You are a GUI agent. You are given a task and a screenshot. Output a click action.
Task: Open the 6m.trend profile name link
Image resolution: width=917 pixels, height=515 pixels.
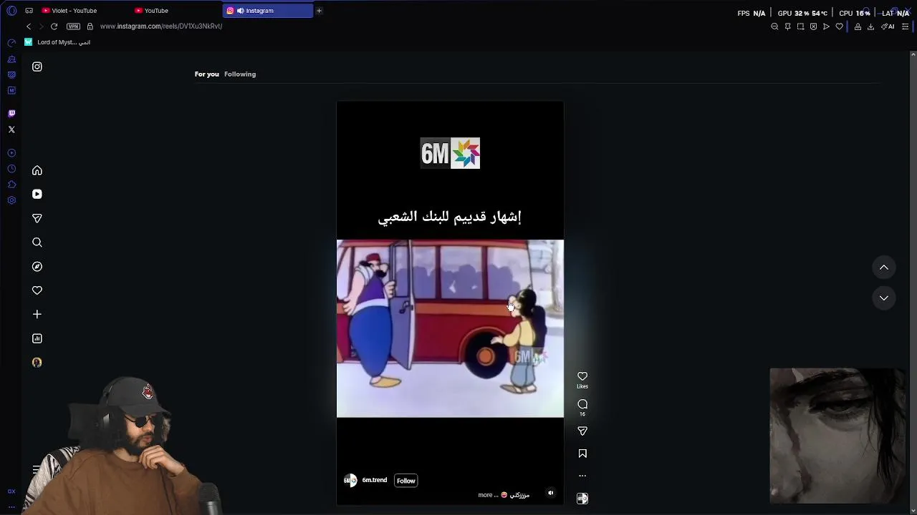(375, 480)
